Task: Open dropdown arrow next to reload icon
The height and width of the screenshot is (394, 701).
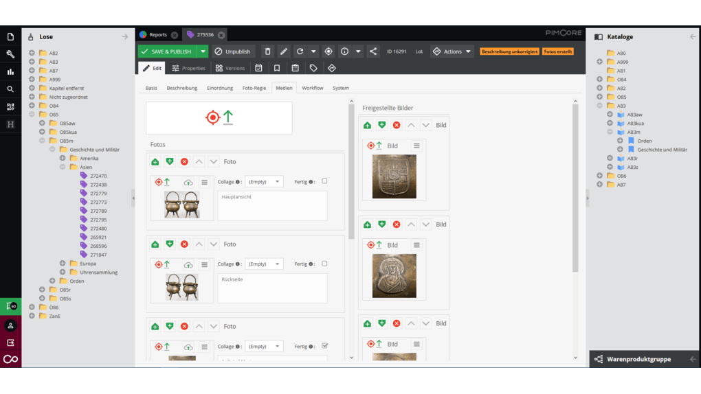Action: click(x=313, y=51)
